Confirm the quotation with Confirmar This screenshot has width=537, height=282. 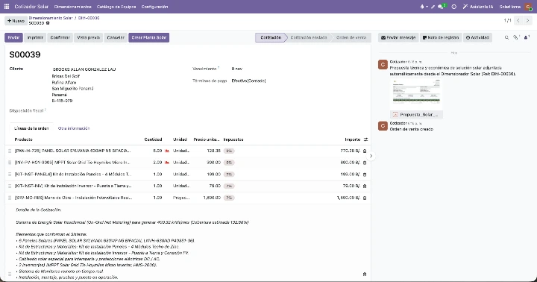60,37
